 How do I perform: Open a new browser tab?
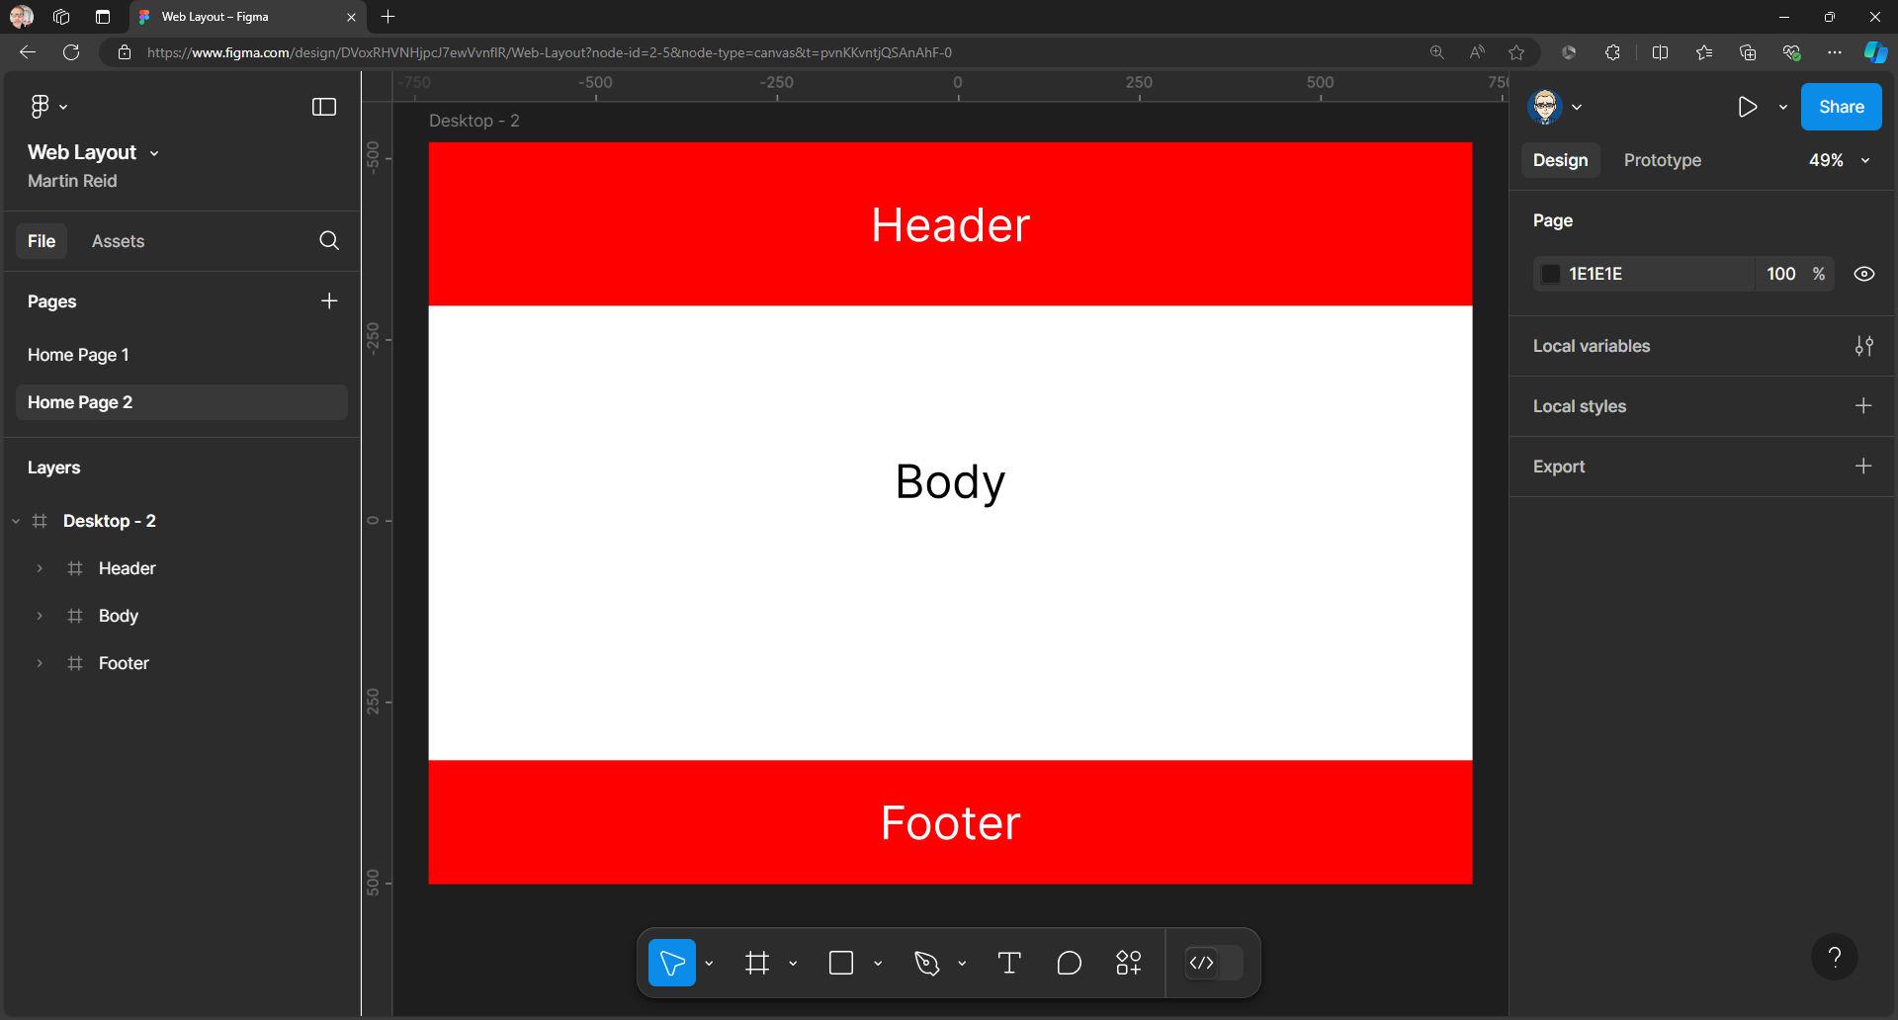pyautogui.click(x=388, y=17)
